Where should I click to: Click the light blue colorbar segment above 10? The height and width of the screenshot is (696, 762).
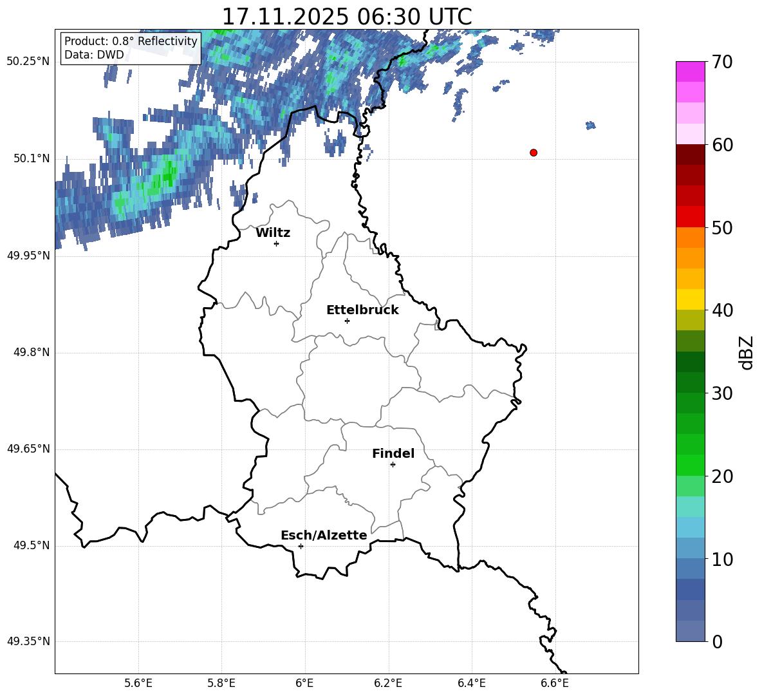click(691, 549)
